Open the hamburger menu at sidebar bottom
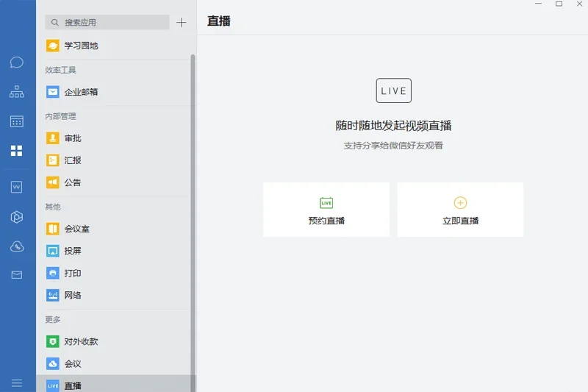This screenshot has width=588, height=392. tap(16, 383)
